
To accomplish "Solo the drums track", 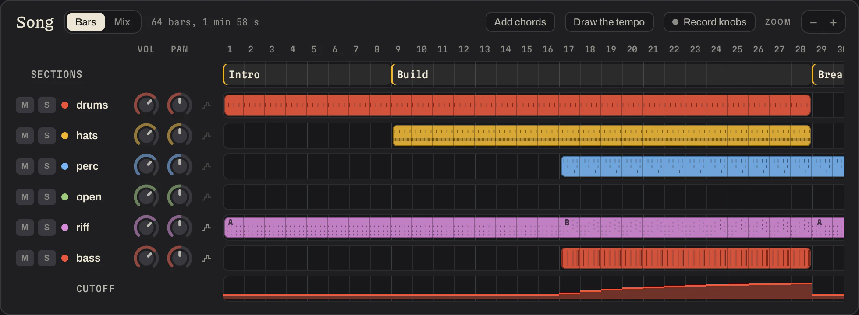I will (x=47, y=105).
